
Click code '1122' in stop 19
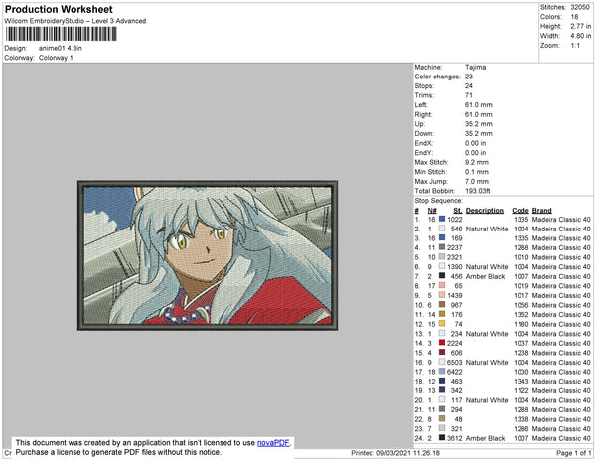point(521,390)
